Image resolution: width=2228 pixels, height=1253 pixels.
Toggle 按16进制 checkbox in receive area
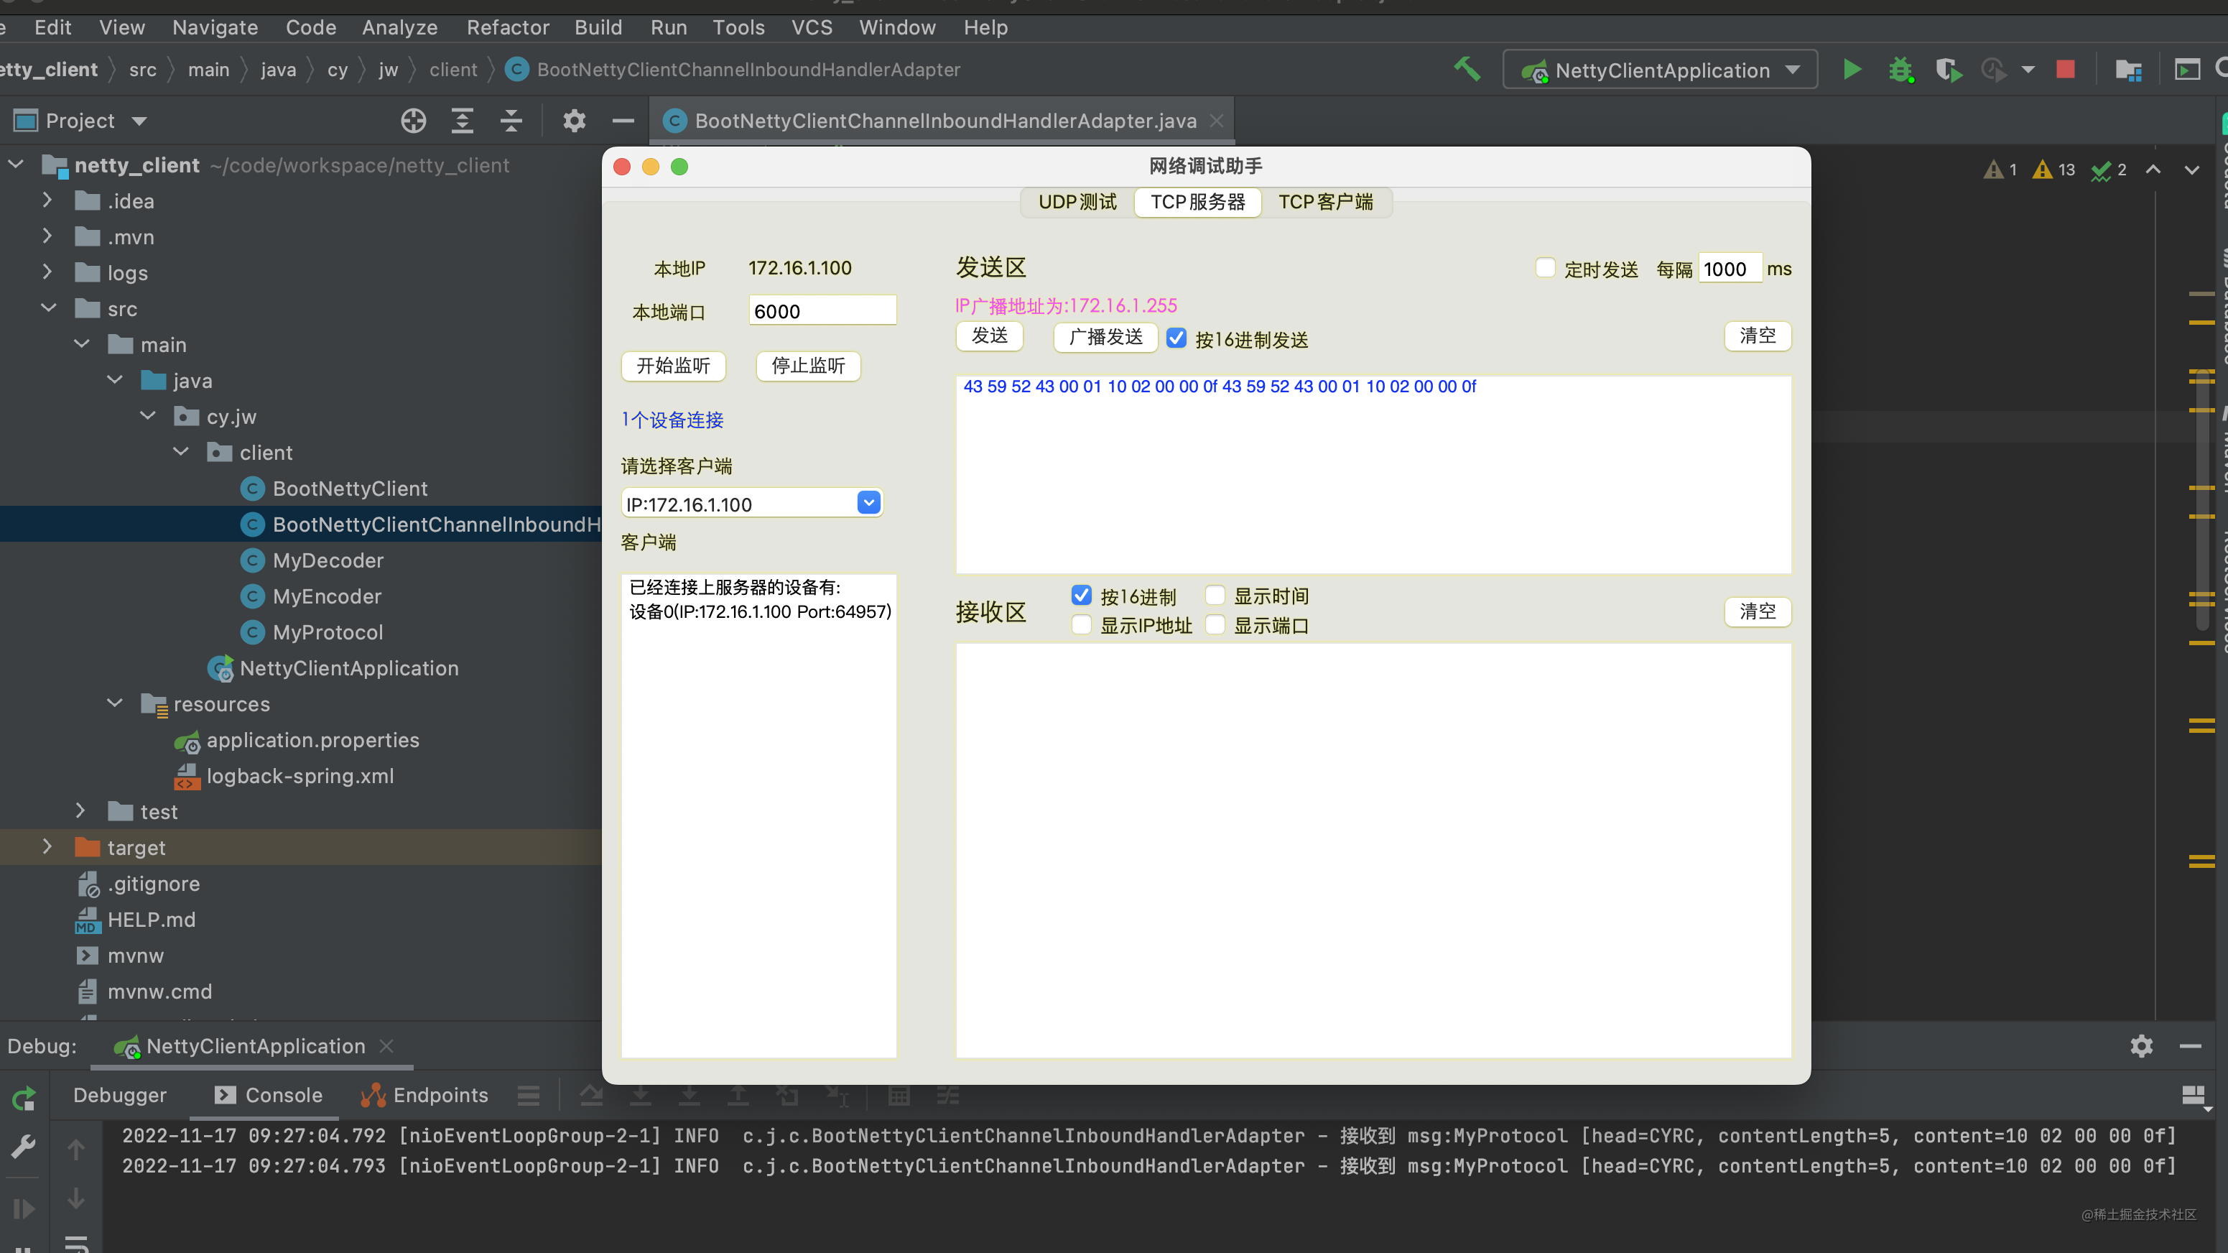[1081, 596]
